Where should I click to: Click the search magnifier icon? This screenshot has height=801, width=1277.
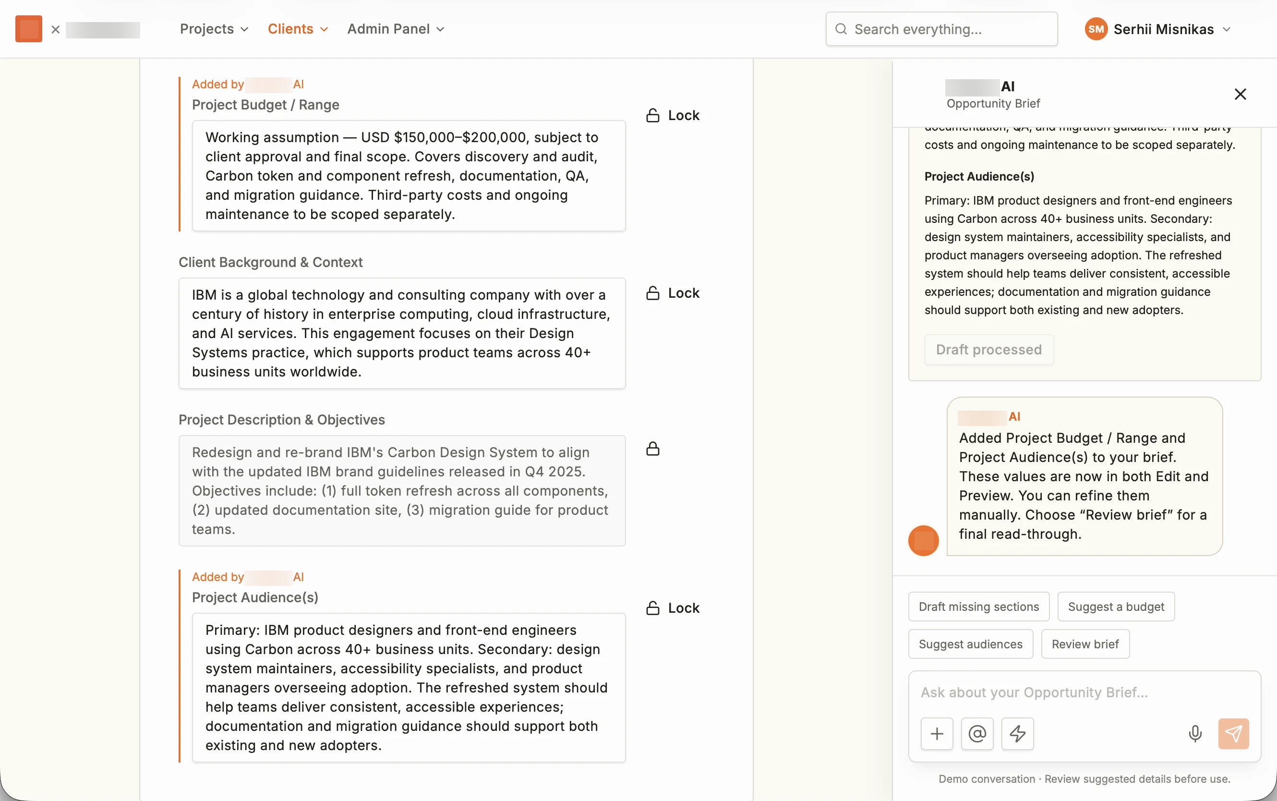[841, 29]
